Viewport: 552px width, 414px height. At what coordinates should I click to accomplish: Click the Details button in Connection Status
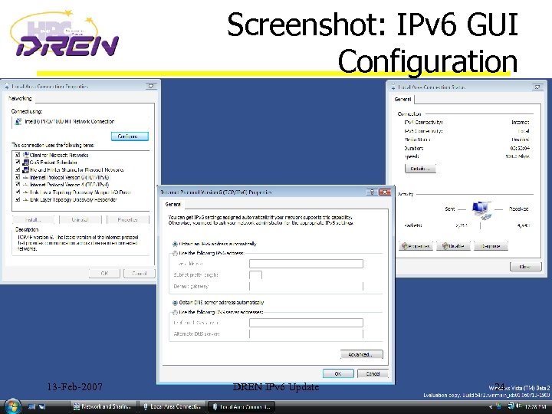point(420,169)
